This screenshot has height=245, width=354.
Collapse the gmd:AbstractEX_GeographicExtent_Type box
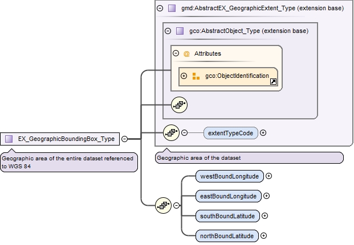click(160, 9)
